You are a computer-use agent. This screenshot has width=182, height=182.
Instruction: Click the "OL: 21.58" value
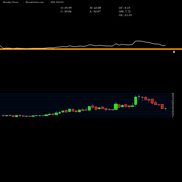125,15
